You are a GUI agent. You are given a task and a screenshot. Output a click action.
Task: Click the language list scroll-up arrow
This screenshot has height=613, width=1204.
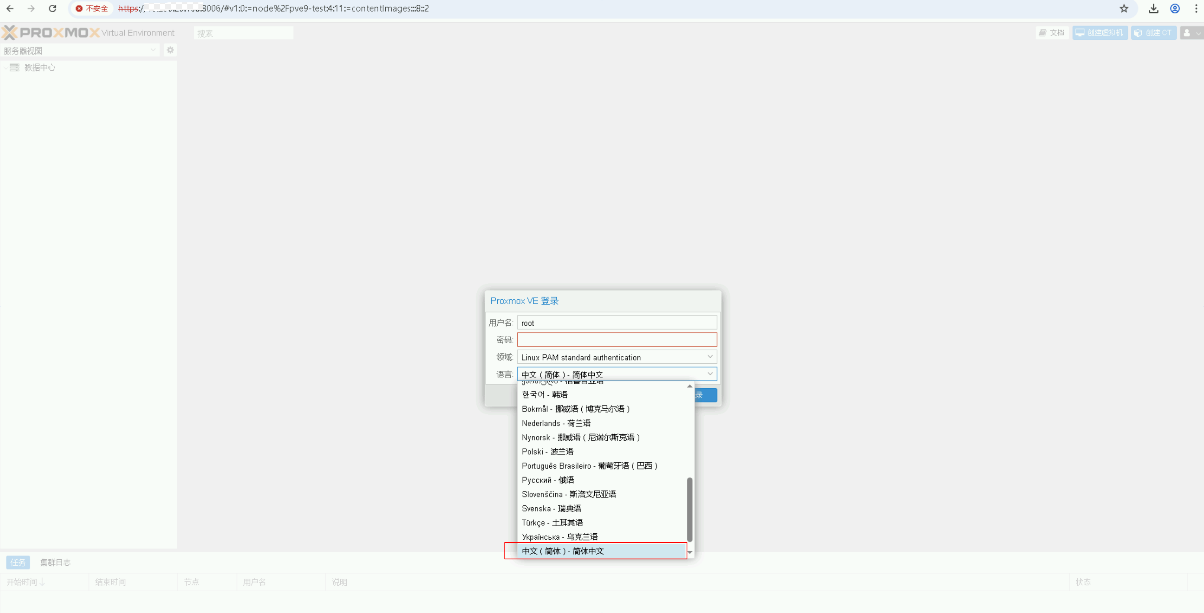point(689,386)
